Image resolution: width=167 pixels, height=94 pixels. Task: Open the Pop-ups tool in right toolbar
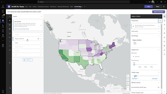coord(165,33)
